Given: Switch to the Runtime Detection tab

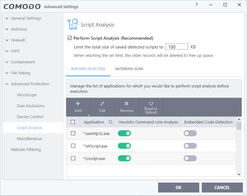Looking at the screenshot, I should (88, 69).
